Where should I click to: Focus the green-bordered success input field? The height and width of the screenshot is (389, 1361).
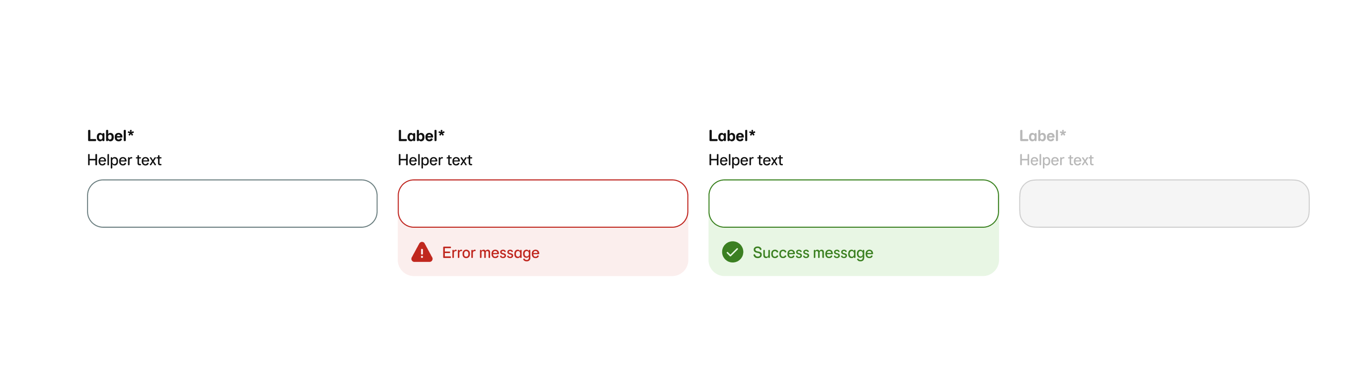coord(853,203)
